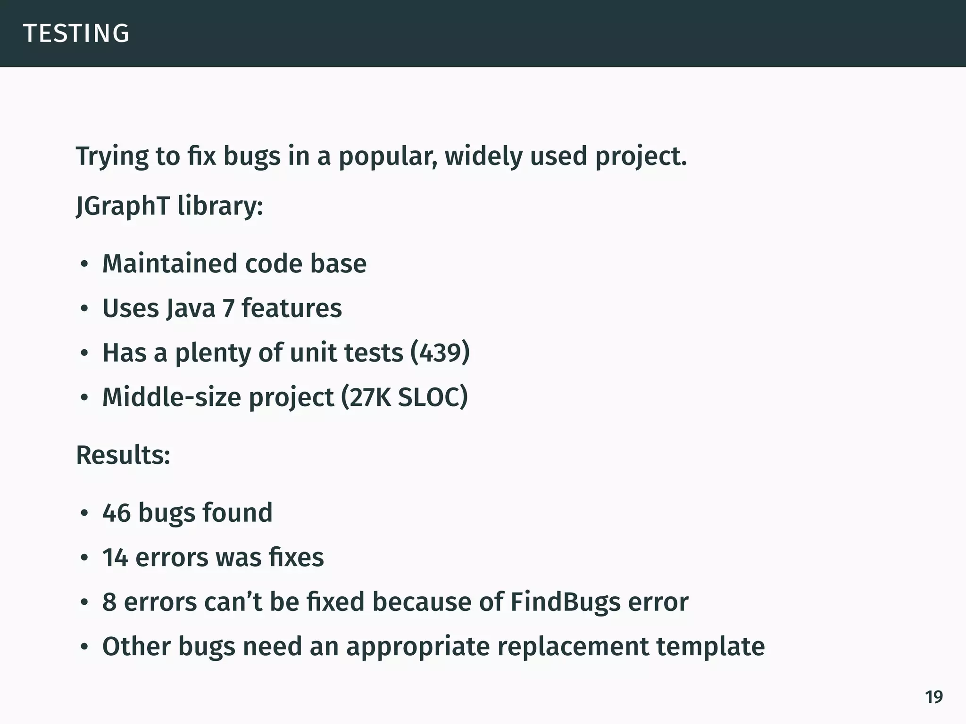Click the bullet dot before 'Maintained'
966x724 pixels.
[84, 265]
